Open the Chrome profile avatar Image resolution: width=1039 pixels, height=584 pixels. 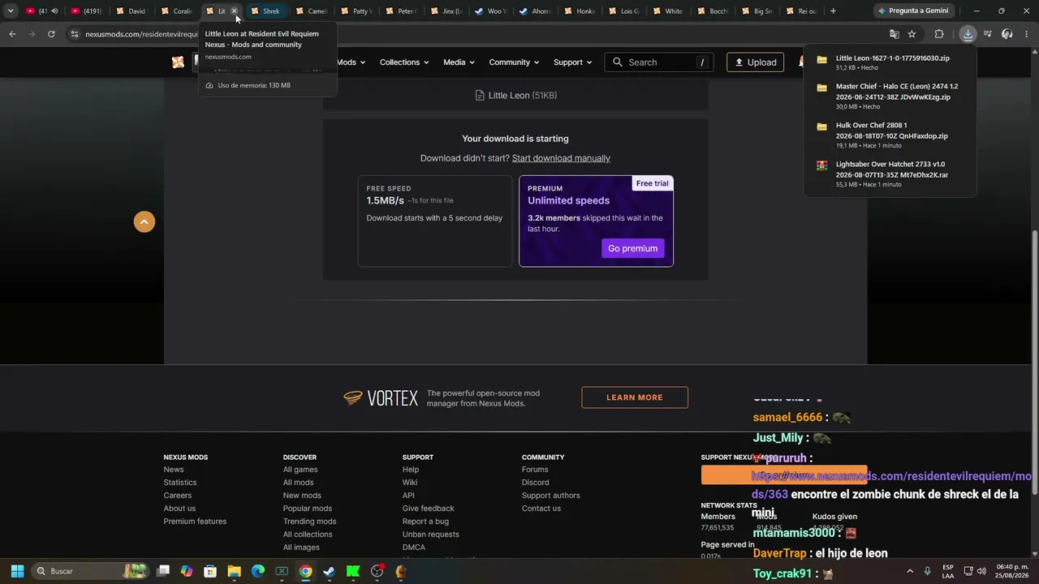click(x=1007, y=34)
